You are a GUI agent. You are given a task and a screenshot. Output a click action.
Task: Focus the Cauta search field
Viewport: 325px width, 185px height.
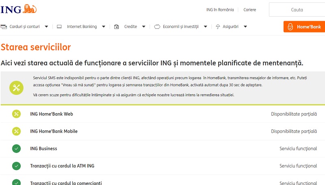coord(297,9)
